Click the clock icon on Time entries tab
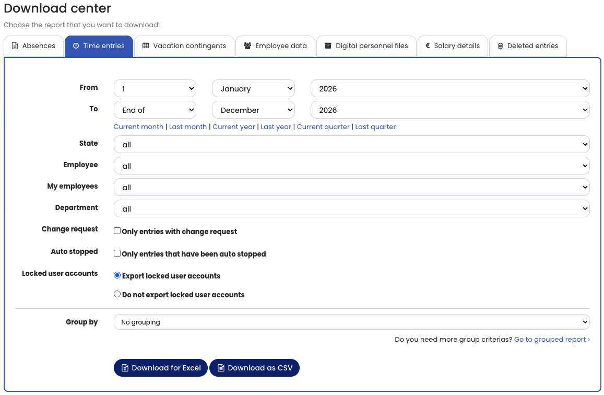The width and height of the screenshot is (604, 395). [x=76, y=46]
